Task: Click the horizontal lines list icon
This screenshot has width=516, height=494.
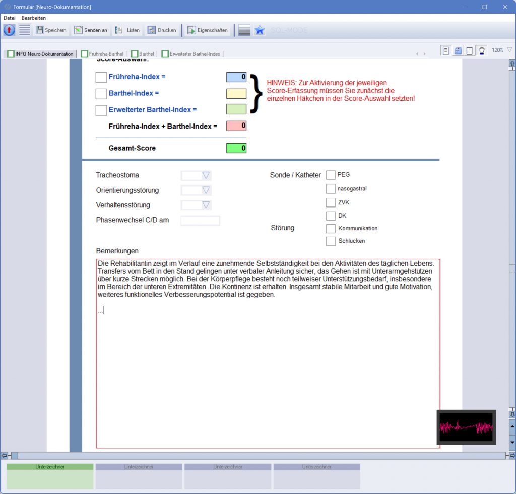Action: point(25,30)
